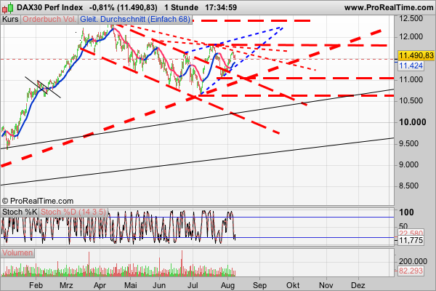
Task: Click the 8.500 price axis label
Action: [x=408, y=186]
